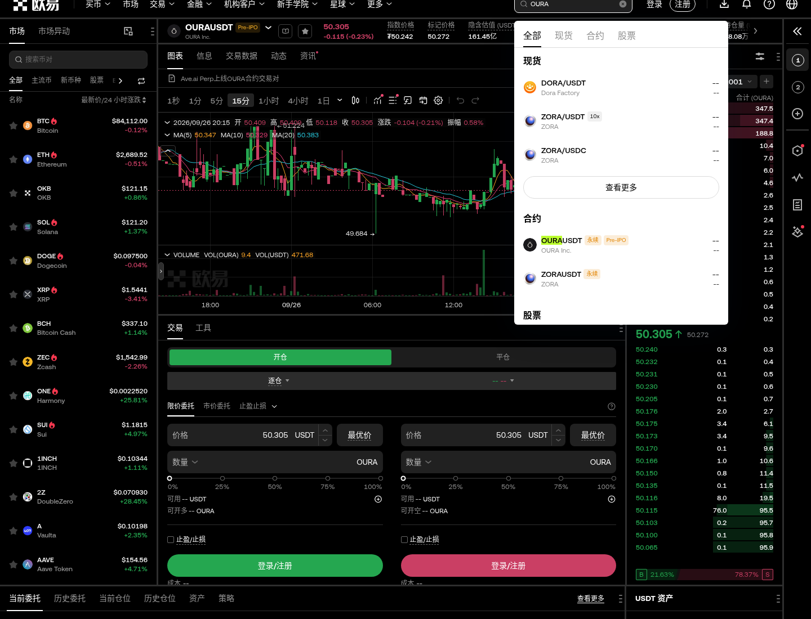Enable take-profit/stop-loss checkbox on buy side
This screenshot has height=619, width=811.
coord(171,540)
